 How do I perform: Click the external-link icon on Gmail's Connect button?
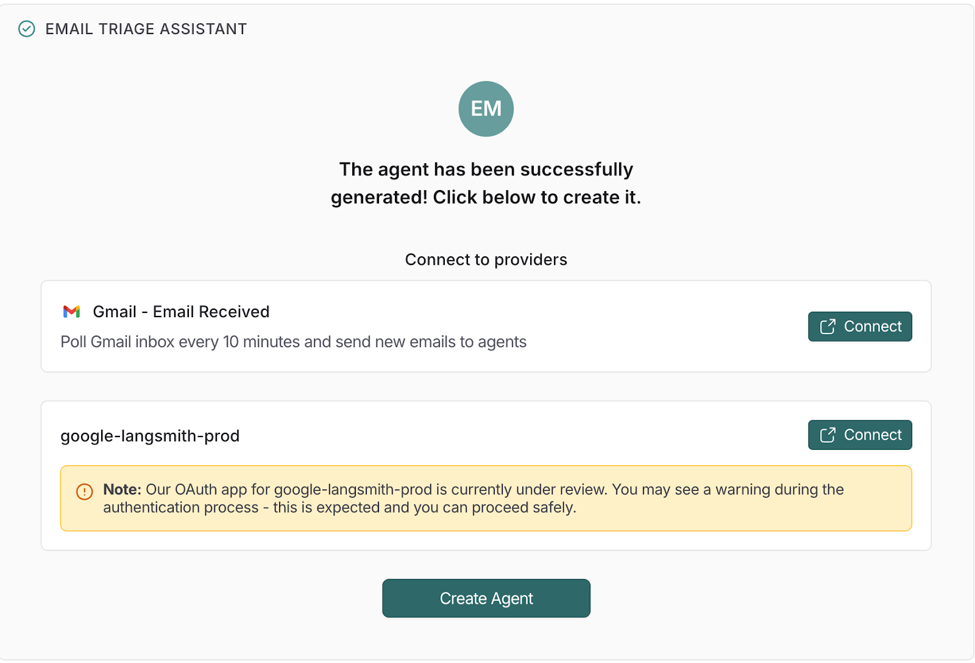(827, 326)
